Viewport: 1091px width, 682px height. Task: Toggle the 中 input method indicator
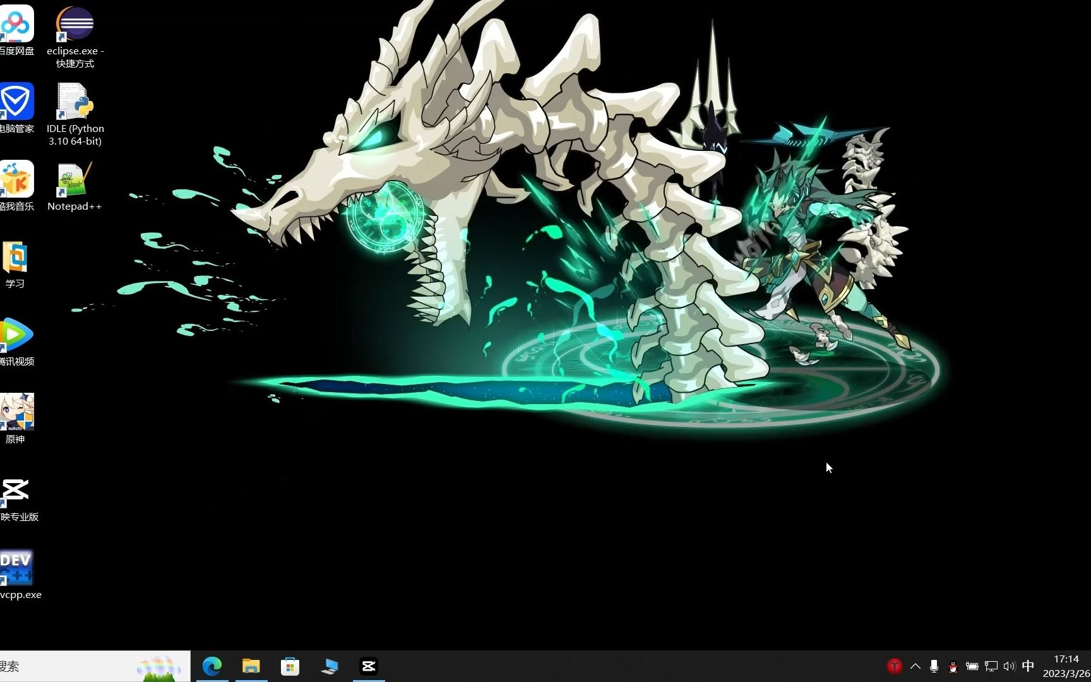[1028, 666]
